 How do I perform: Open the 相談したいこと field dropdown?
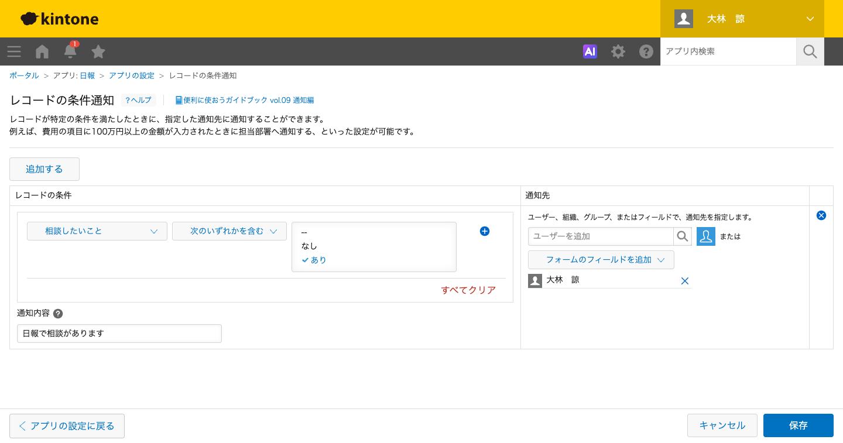97,231
